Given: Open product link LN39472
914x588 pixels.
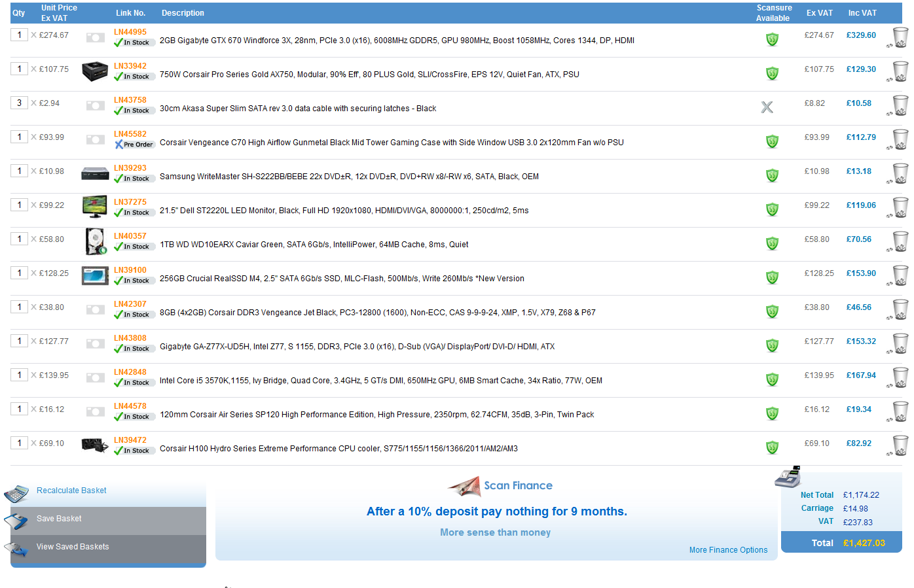Looking at the screenshot, I should (130, 440).
